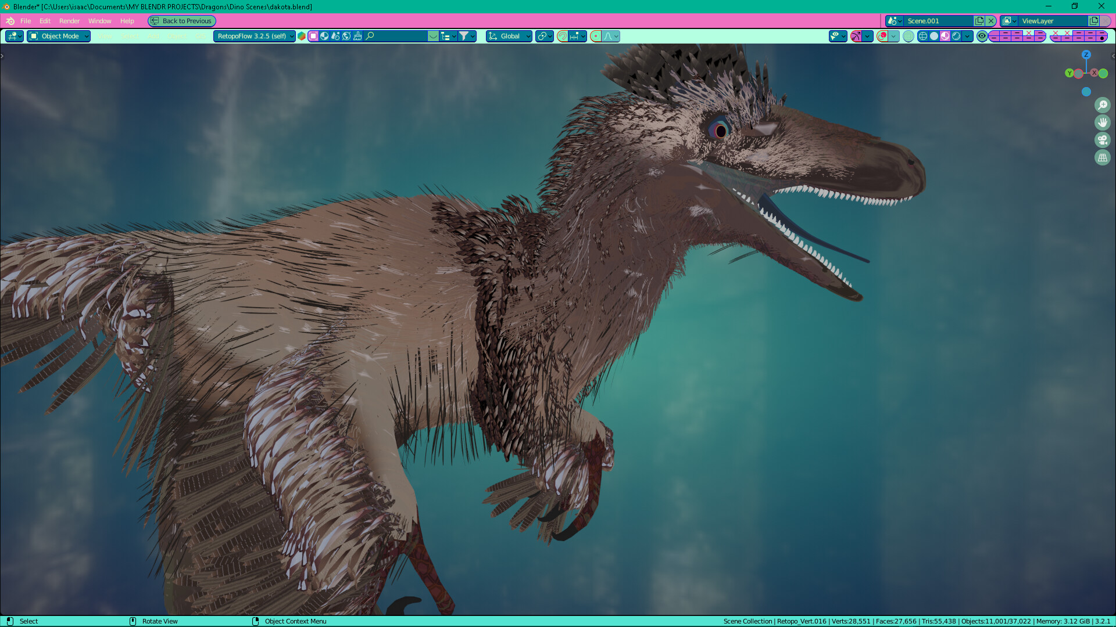The image size is (1116, 627).
Task: Toggle X-Ray mode in the viewport header
Action: click(908, 36)
